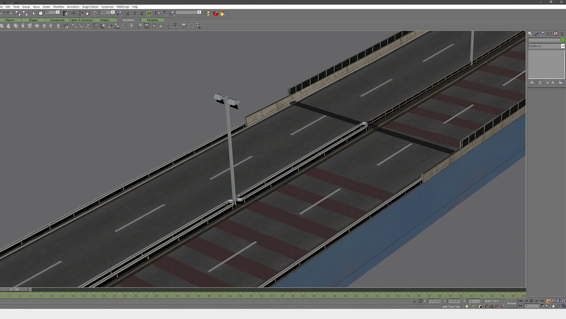Click the Quick Render teapot icon
Screen dimensions: 566x319
click(222, 13)
